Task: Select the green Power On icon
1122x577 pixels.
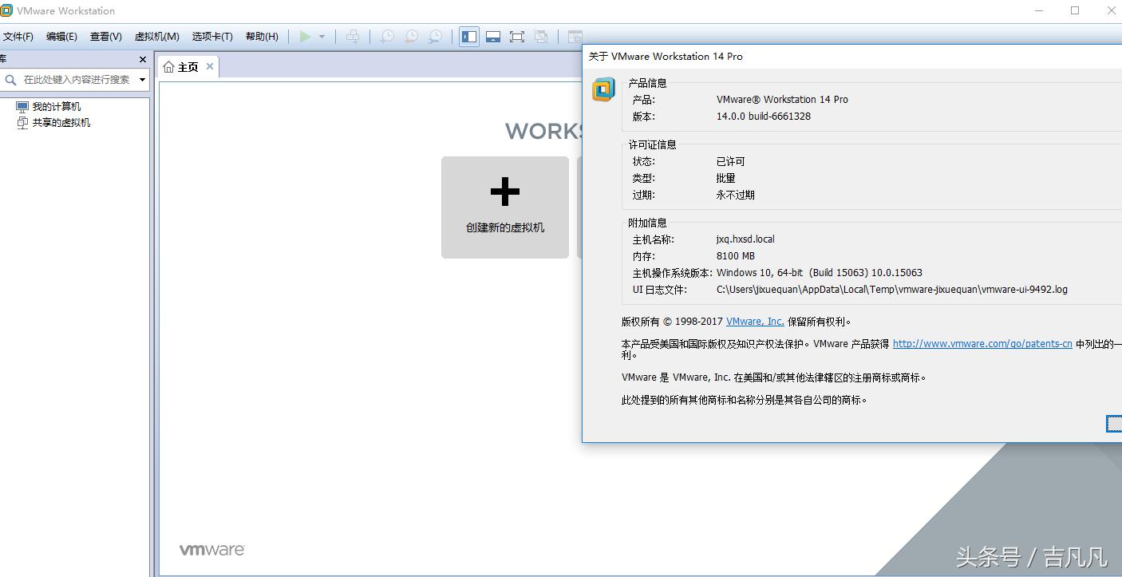Action: (x=306, y=36)
